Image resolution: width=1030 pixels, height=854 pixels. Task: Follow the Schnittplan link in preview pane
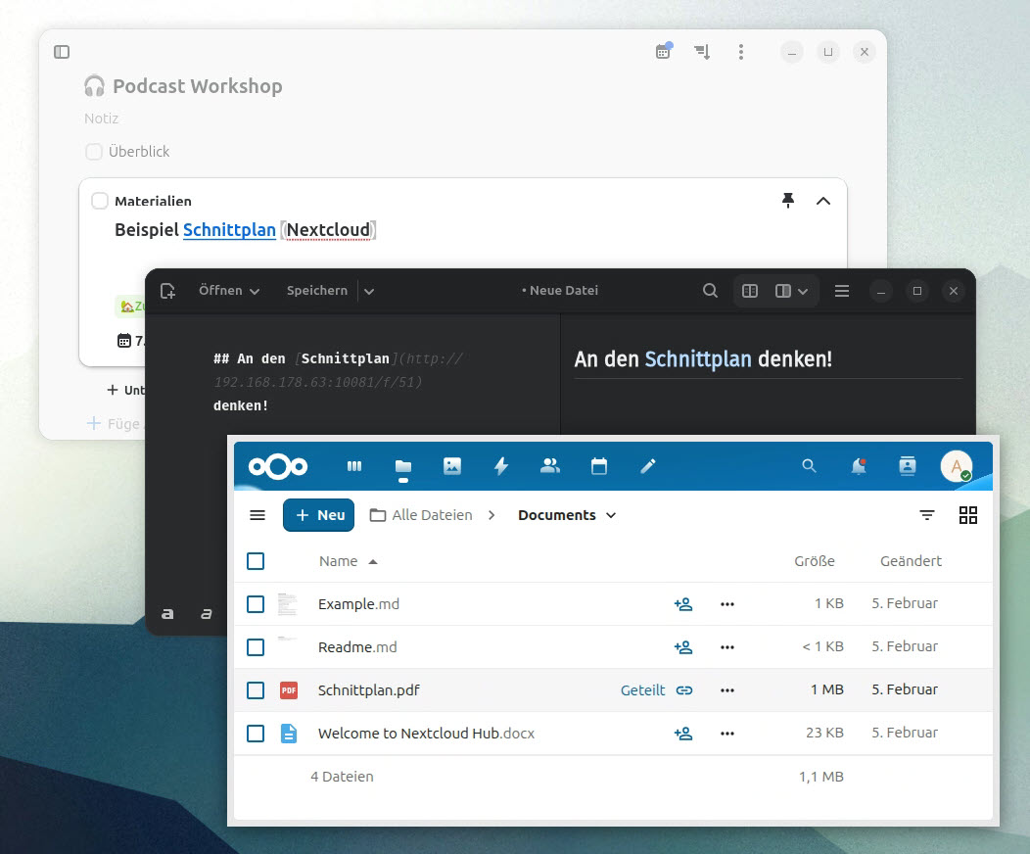click(x=698, y=359)
